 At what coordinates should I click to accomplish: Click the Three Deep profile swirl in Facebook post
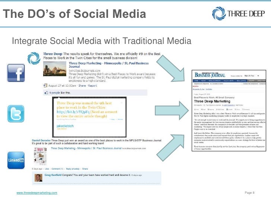click(x=34, y=58)
